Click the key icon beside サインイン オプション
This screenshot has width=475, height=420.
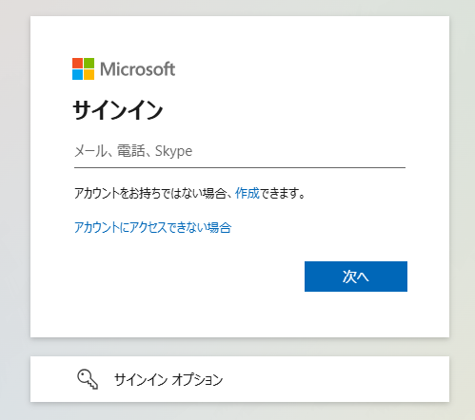click(x=88, y=379)
